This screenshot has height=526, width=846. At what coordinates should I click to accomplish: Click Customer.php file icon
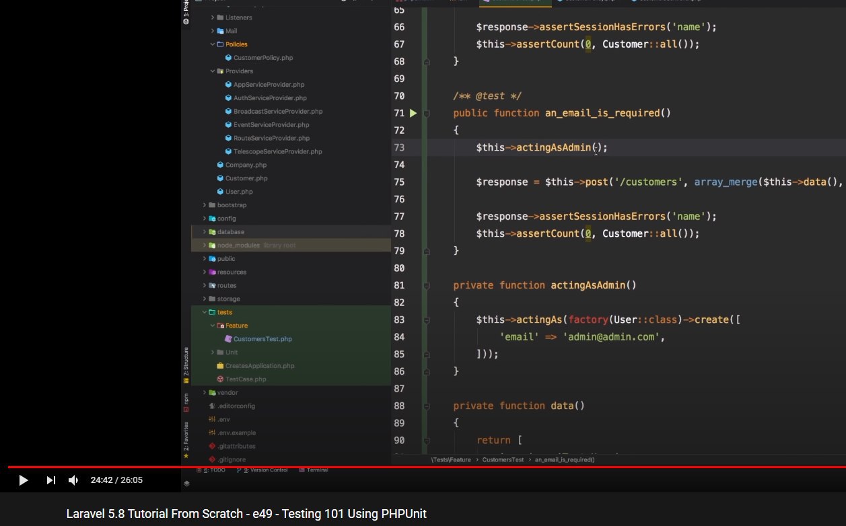[220, 178]
